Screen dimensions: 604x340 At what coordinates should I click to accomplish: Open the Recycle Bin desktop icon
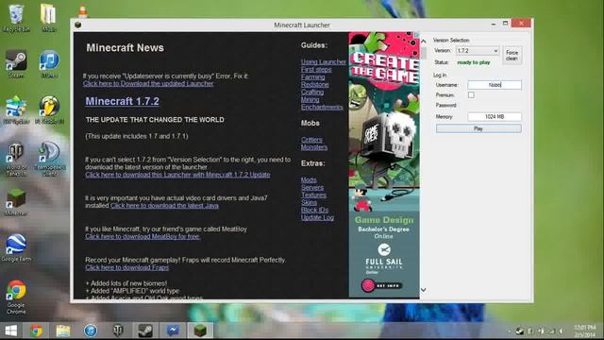[16, 18]
